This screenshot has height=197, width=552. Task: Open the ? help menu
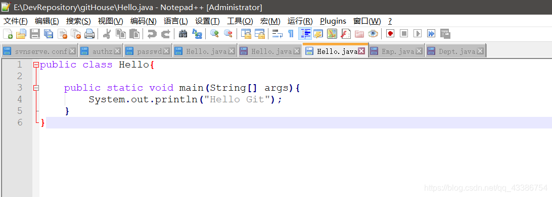(390, 21)
